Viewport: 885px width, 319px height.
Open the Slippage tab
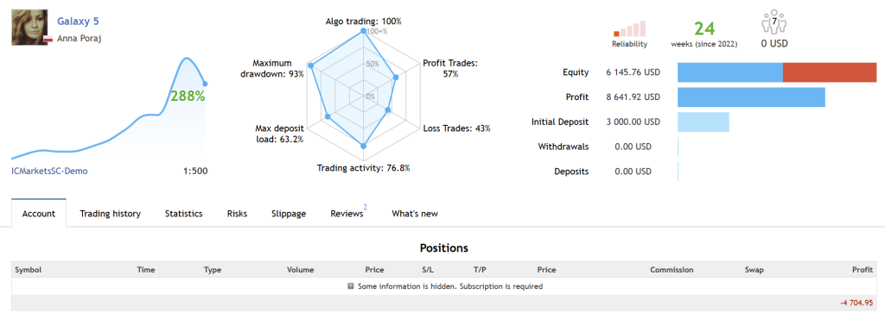pyautogui.click(x=289, y=214)
